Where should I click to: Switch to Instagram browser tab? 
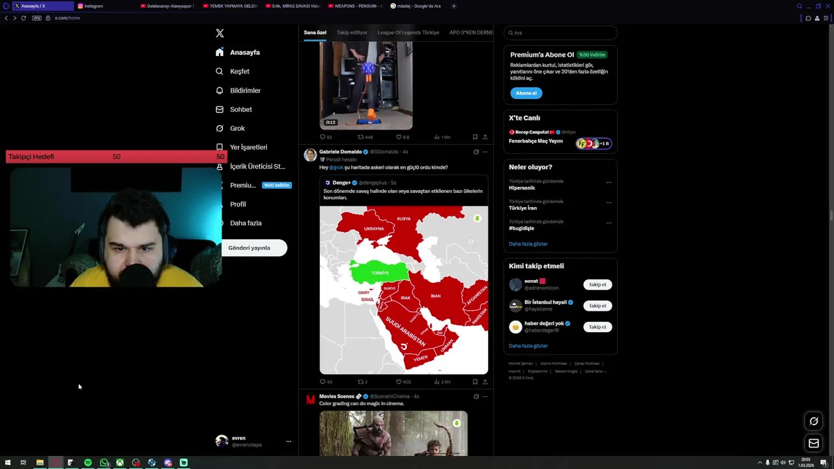pos(104,6)
